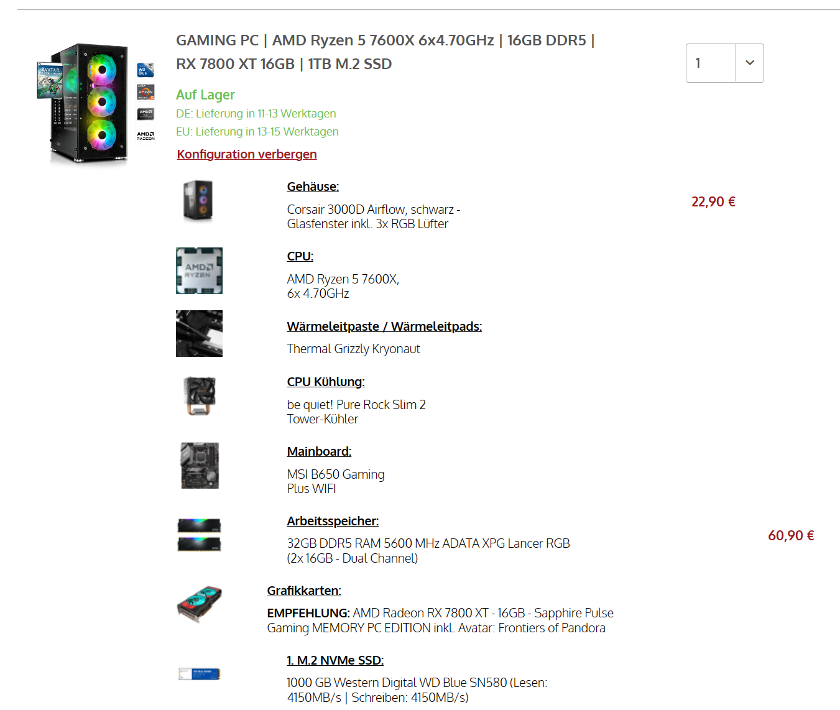The width and height of the screenshot is (840, 710).
Task: Open the Mainboard heading link
Action: 319,451
